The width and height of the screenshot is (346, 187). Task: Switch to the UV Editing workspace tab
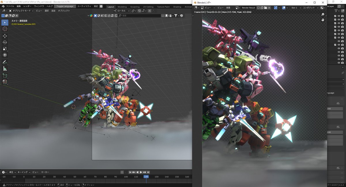coord(148,7)
